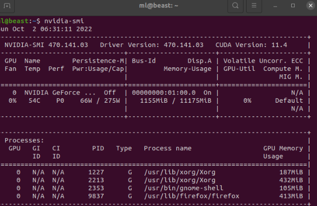Close the terminal window
The height and width of the screenshot is (206, 317).
point(308,6)
